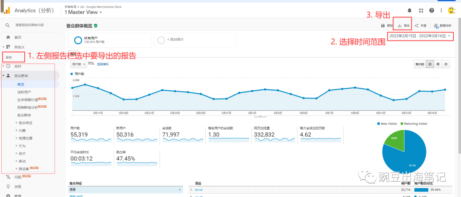Click the 选择指标 link
This screenshot has height=197, width=461.
(103, 64)
